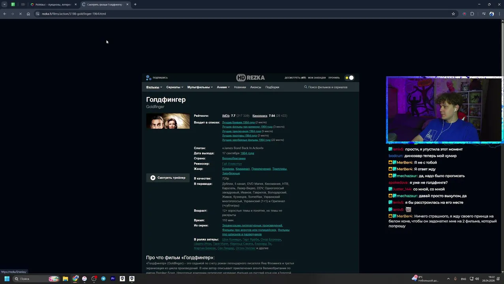This screenshot has height=284, width=504.
Task: Close the Pointauc tab
Action: coord(75,4)
